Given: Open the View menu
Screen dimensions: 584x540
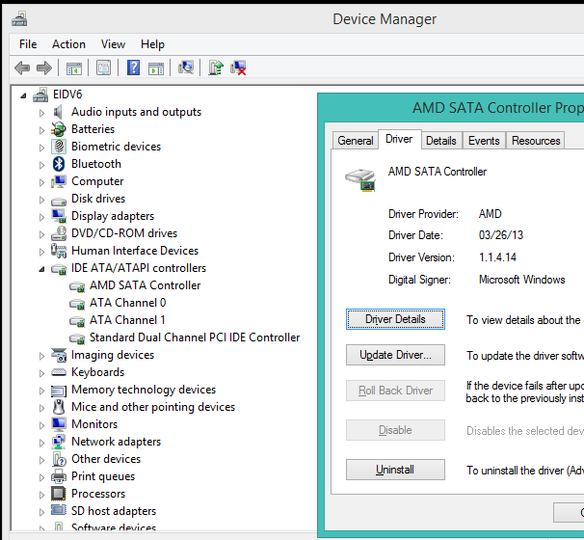Looking at the screenshot, I should (113, 44).
